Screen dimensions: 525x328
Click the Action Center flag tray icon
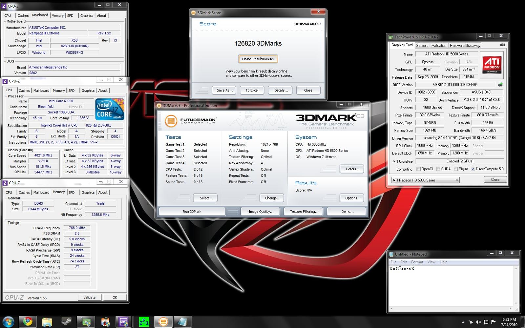493,322
